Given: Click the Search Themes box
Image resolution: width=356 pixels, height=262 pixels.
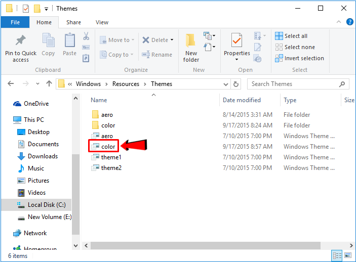Looking at the screenshot, I should tap(298, 84).
